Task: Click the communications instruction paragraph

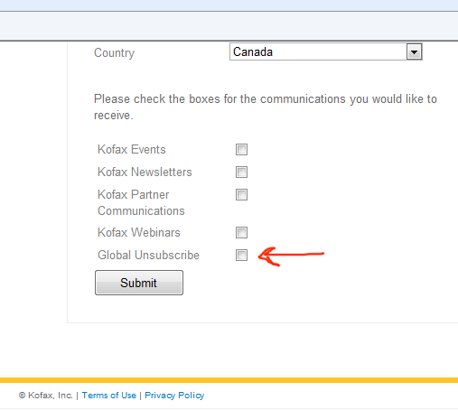Action: pos(266,107)
